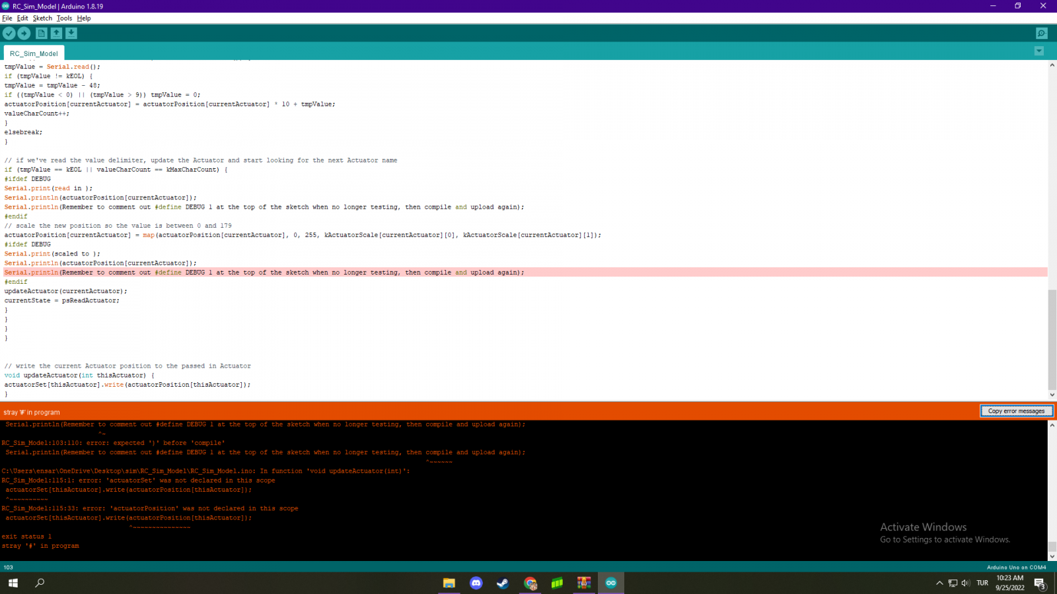Click the Copy error messages button
Viewport: 1057px width, 594px height.
(1016, 411)
